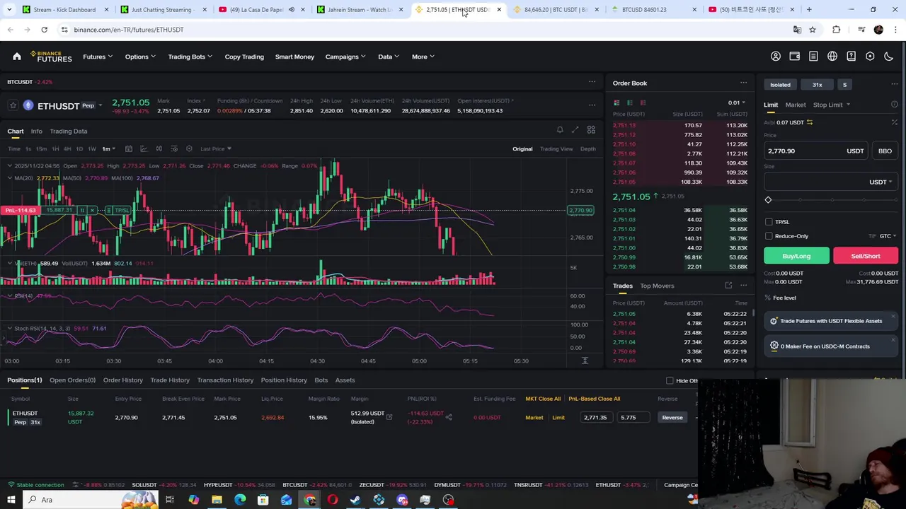906x509 pixels.
Task: Share the position PNL icon
Action: [x=449, y=417]
